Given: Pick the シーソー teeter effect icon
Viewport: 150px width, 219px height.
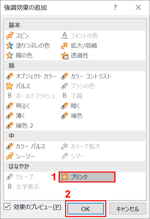Looking at the screenshot, I should (x=10, y=156).
